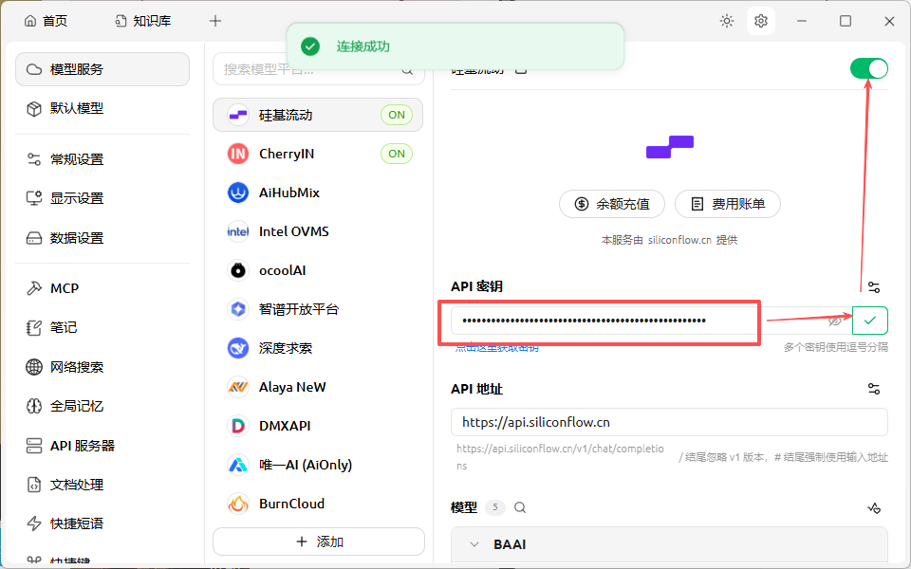The height and width of the screenshot is (569, 911).
Task: Click the model count badge 5
Action: tap(495, 507)
